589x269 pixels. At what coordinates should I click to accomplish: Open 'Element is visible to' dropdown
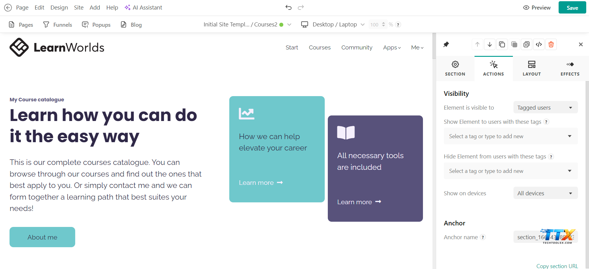tap(545, 107)
